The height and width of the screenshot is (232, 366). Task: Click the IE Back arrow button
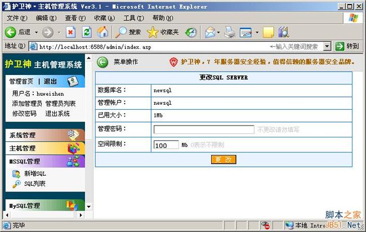click(11, 32)
